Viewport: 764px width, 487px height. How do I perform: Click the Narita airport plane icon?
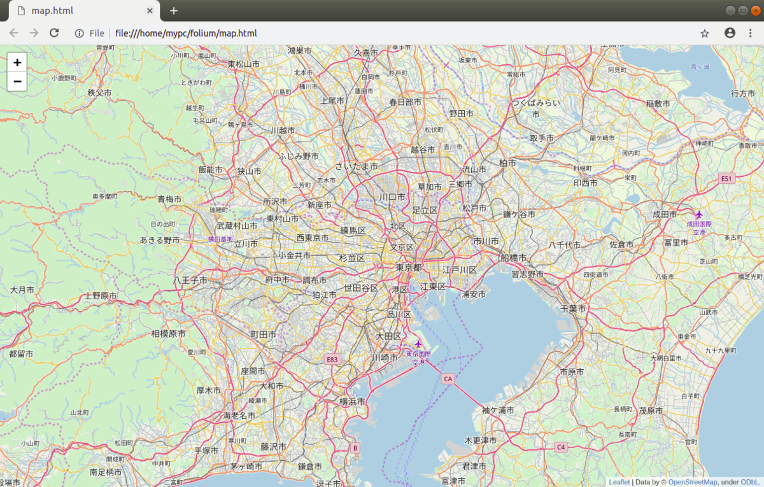coord(699,215)
